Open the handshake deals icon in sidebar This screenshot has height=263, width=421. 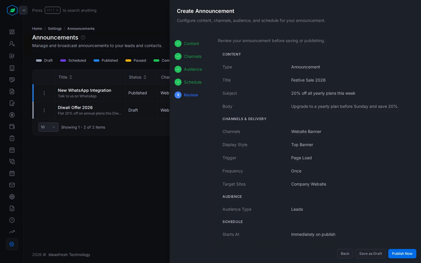click(x=12, y=80)
